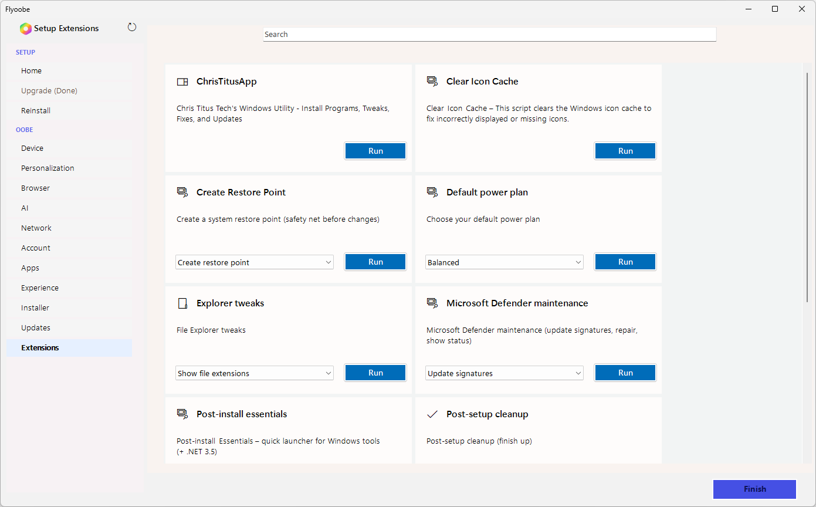
Task: Click the Default power plan icon
Action: click(x=432, y=192)
